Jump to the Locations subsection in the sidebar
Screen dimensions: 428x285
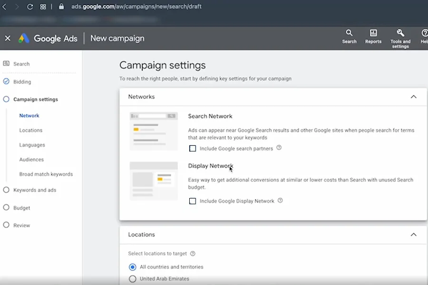click(31, 130)
